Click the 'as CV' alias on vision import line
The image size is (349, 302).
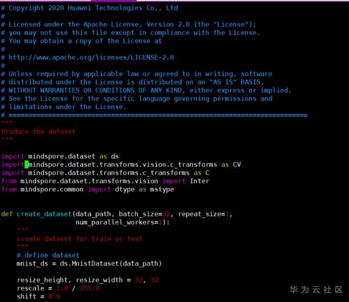[231, 165]
